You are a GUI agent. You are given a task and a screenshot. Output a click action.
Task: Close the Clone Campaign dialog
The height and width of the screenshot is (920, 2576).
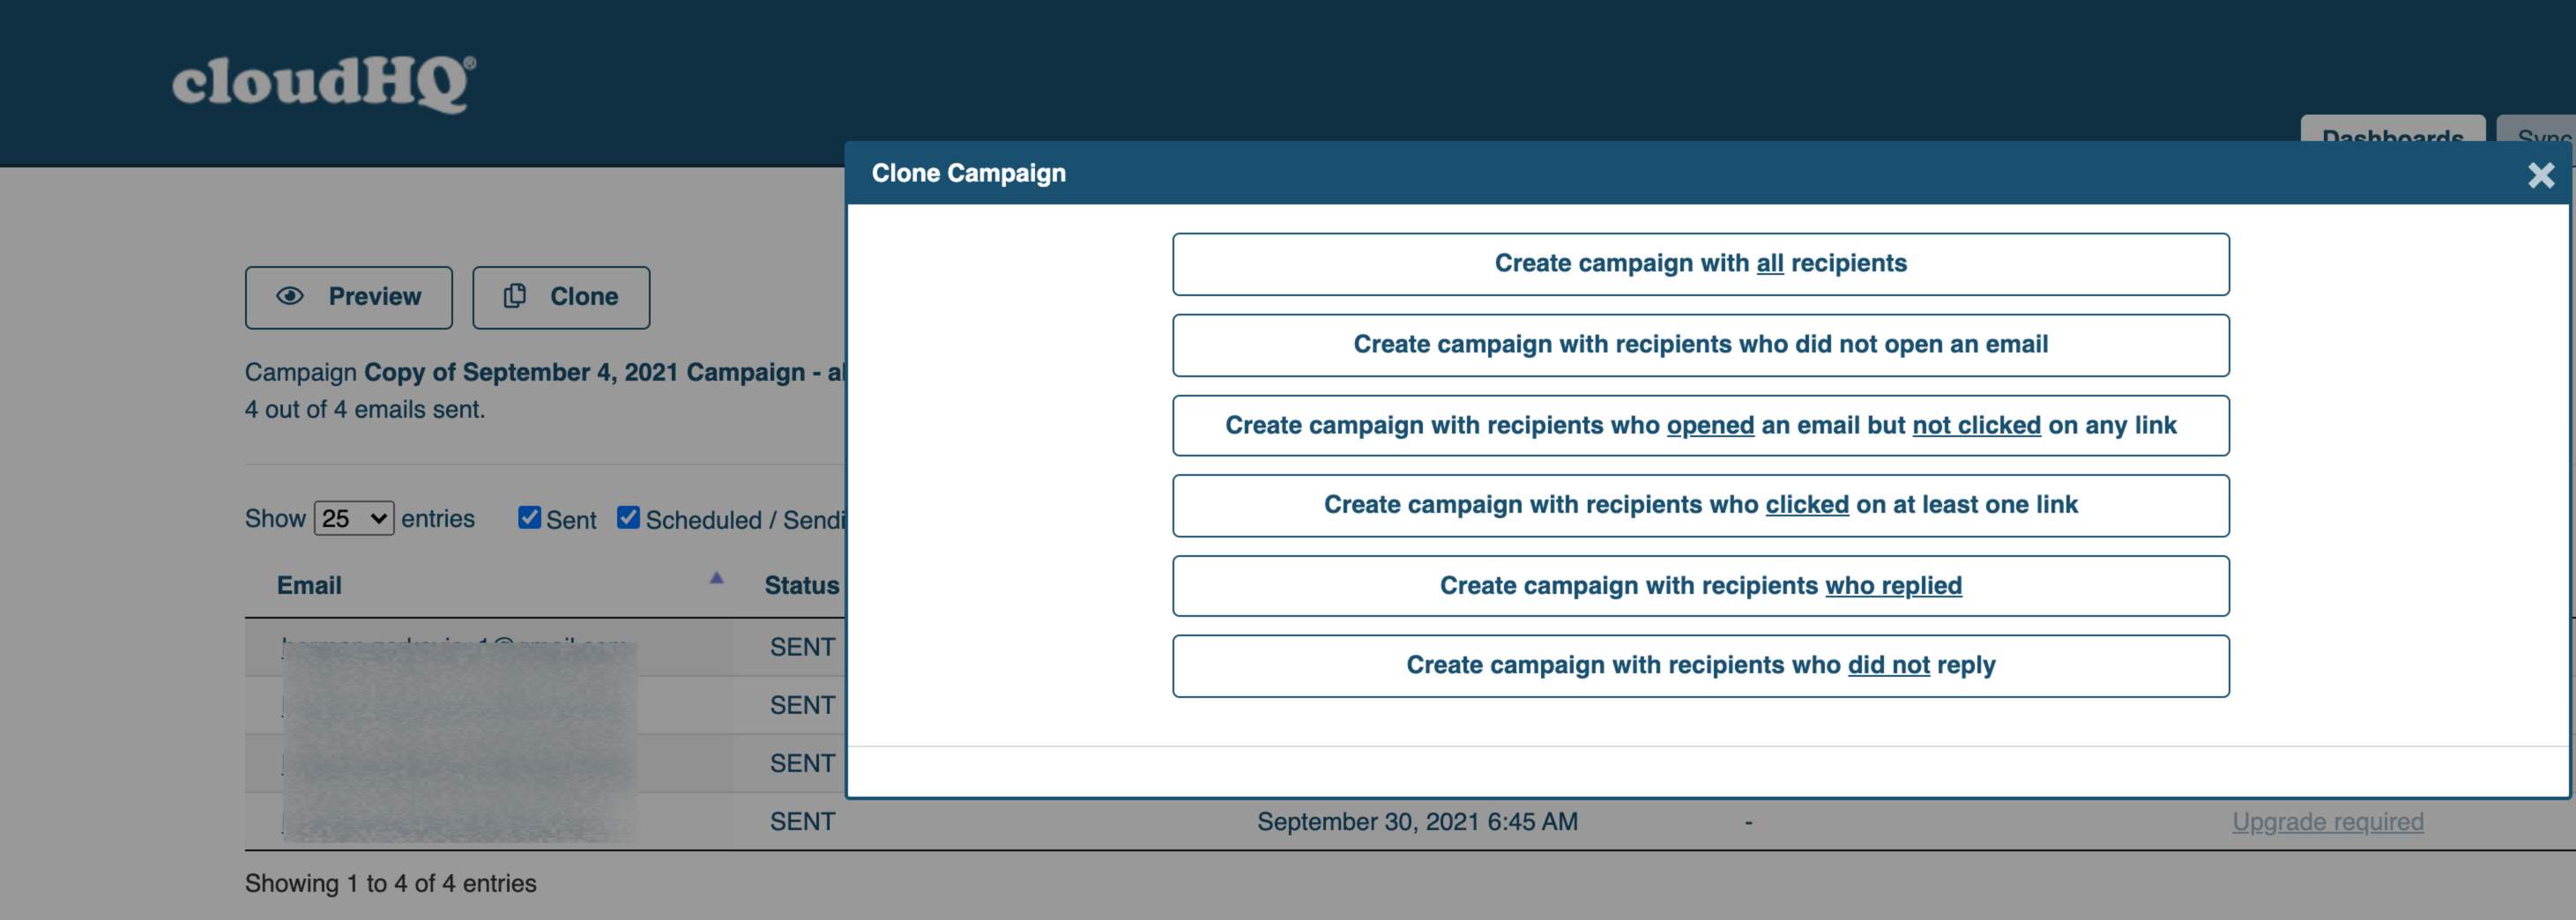(x=2541, y=175)
